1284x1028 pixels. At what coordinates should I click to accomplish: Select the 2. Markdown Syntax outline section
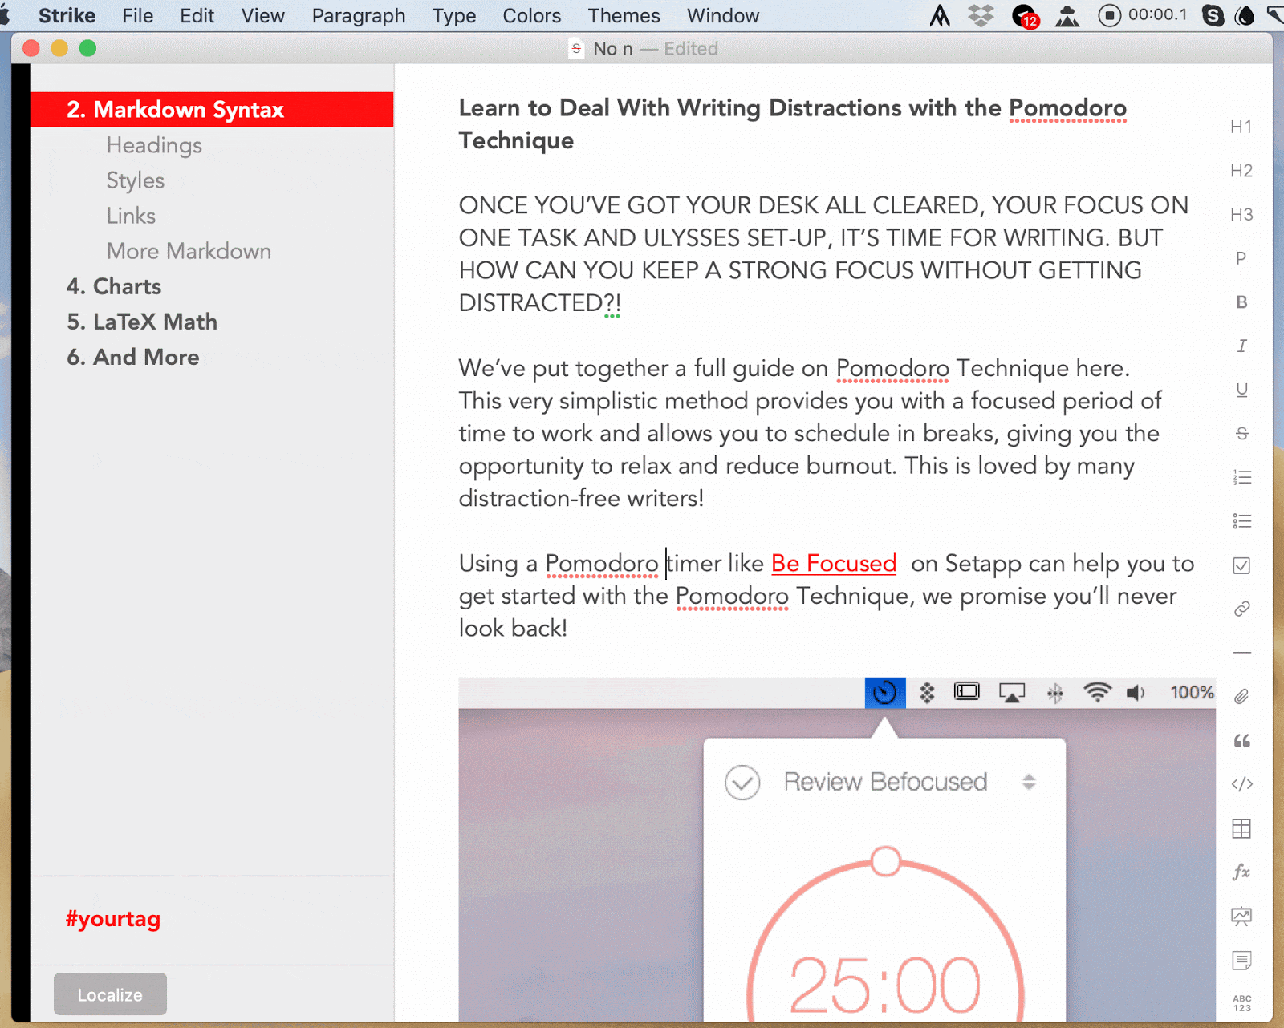click(212, 110)
